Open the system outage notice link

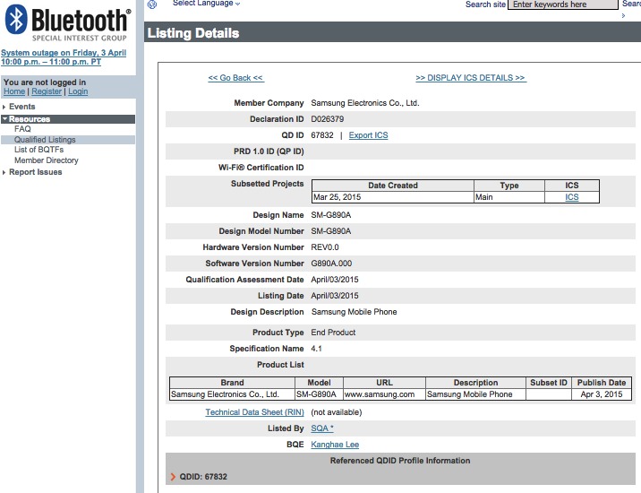[64, 57]
